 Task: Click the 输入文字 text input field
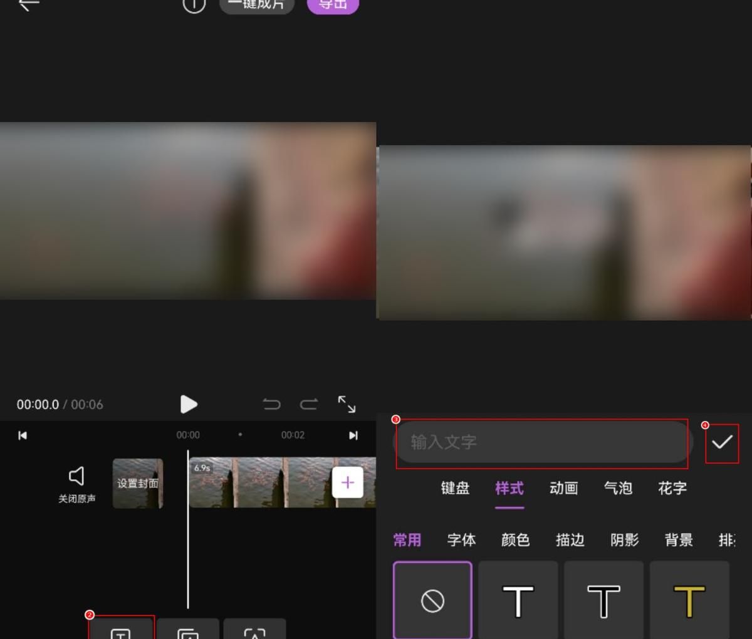[x=541, y=443]
